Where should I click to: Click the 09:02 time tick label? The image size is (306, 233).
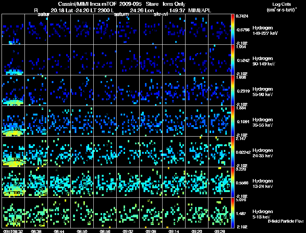point(128,231)
